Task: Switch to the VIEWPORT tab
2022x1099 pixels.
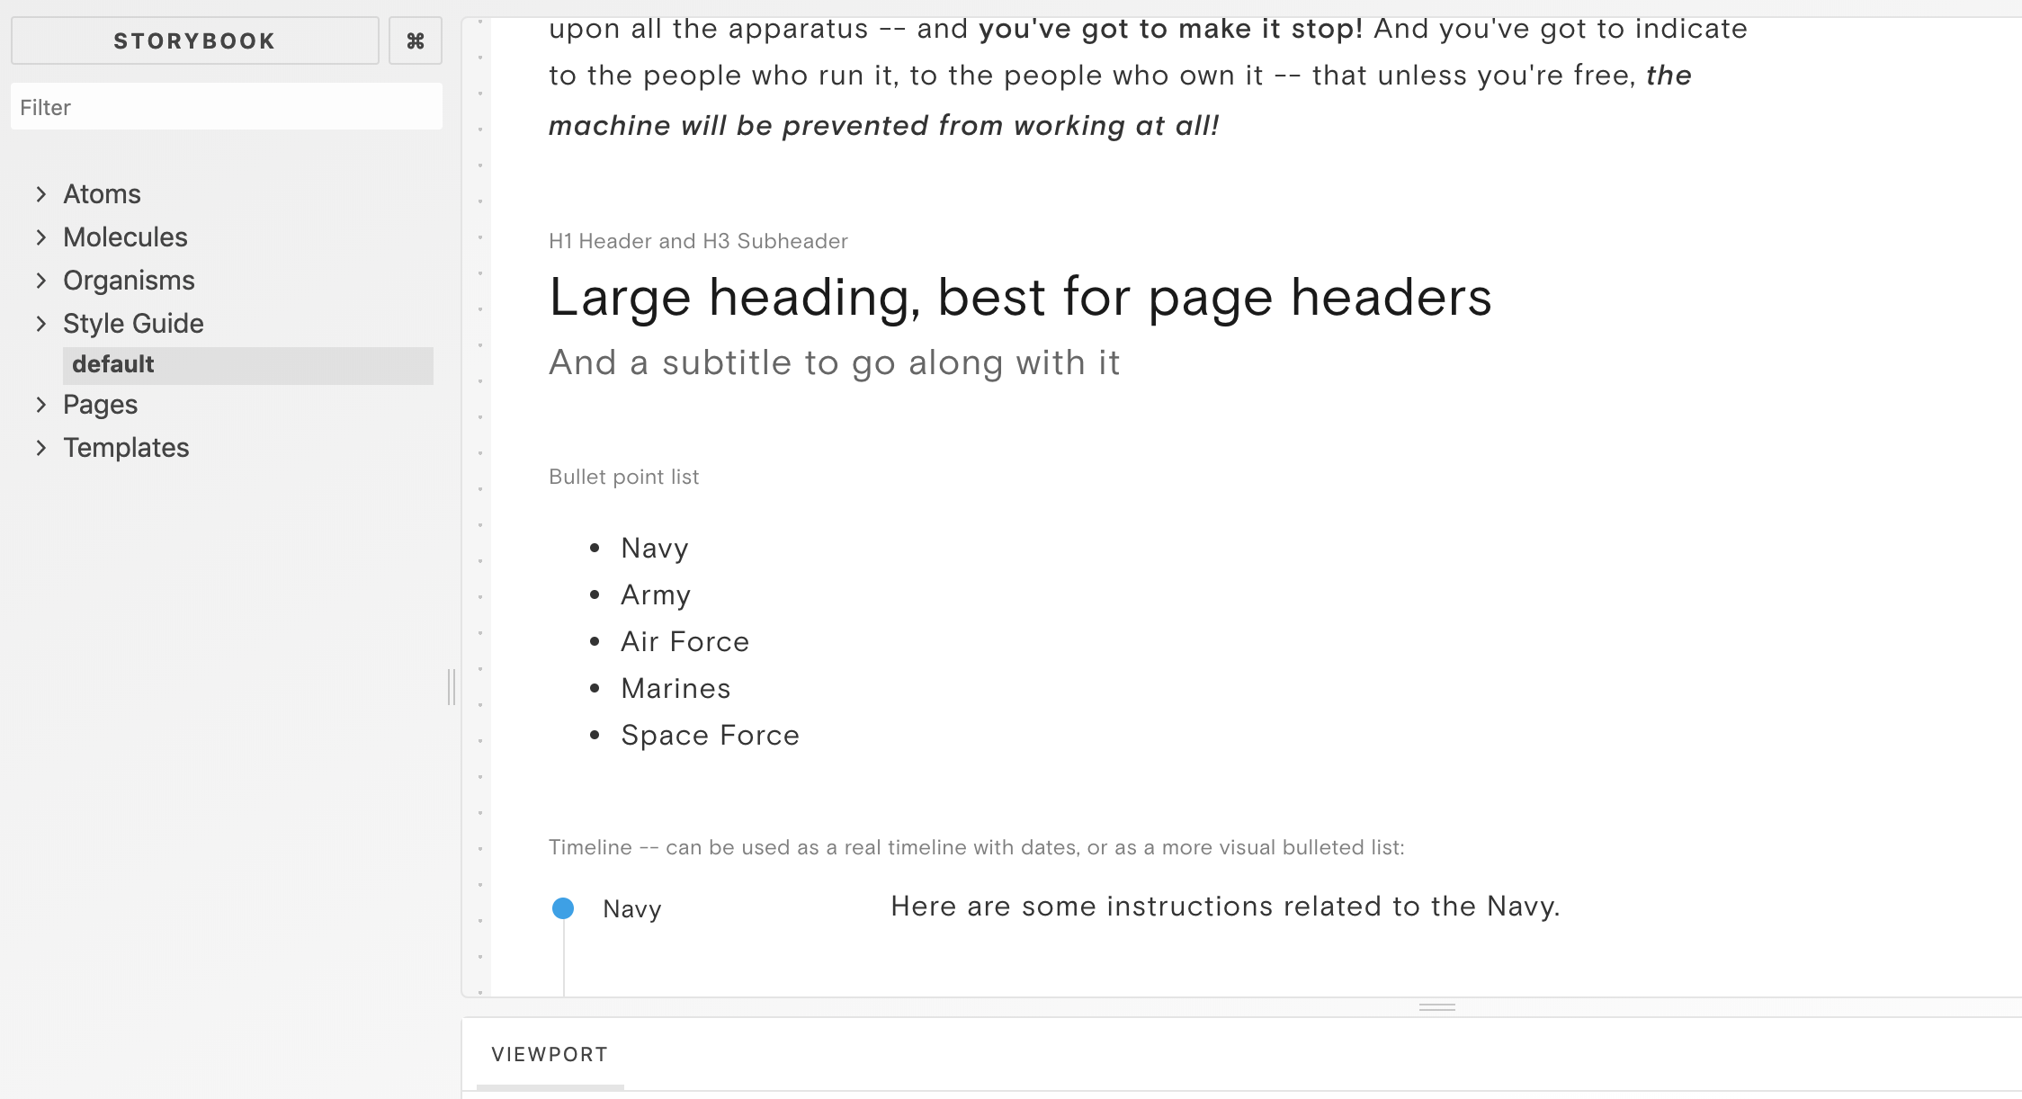Action: (550, 1055)
